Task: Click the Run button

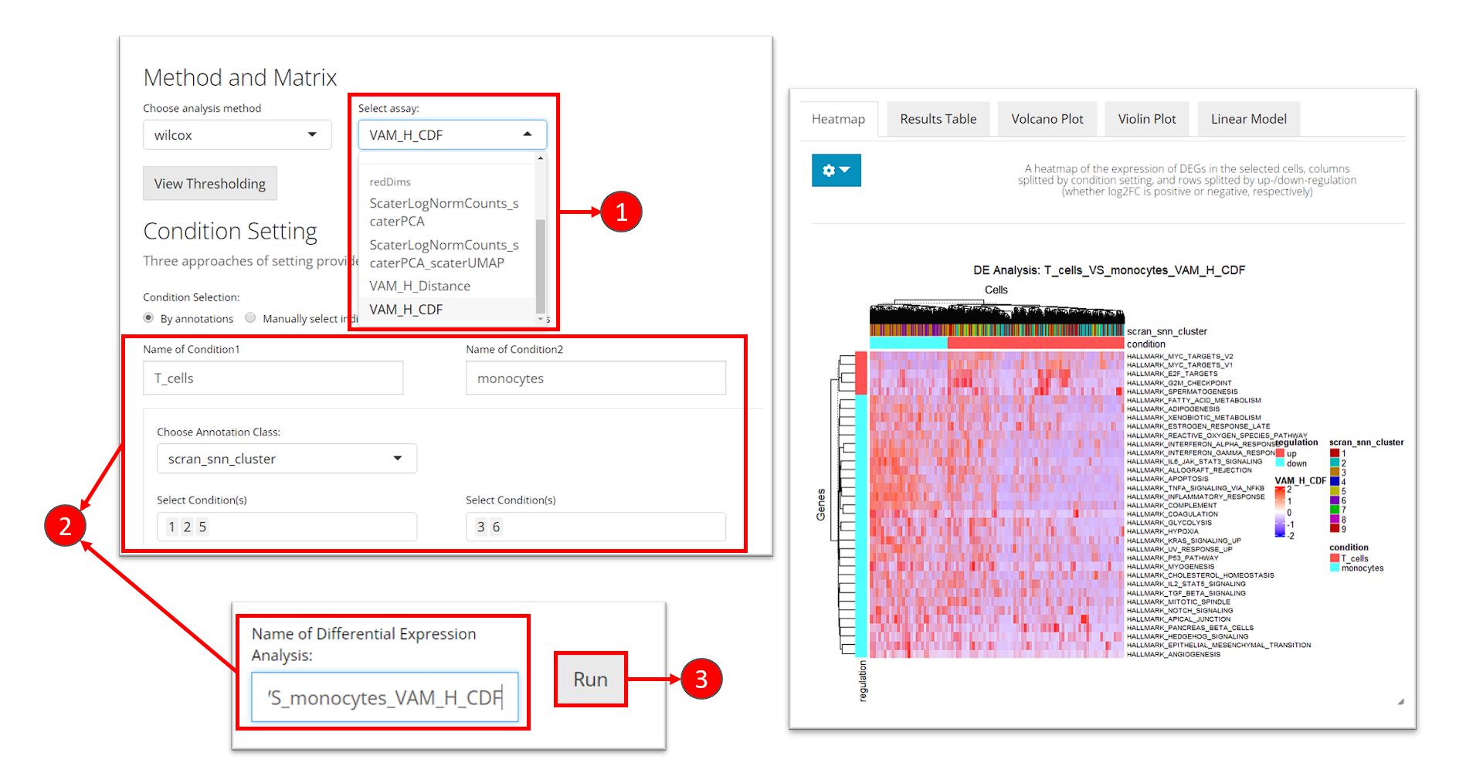Action: (590, 679)
